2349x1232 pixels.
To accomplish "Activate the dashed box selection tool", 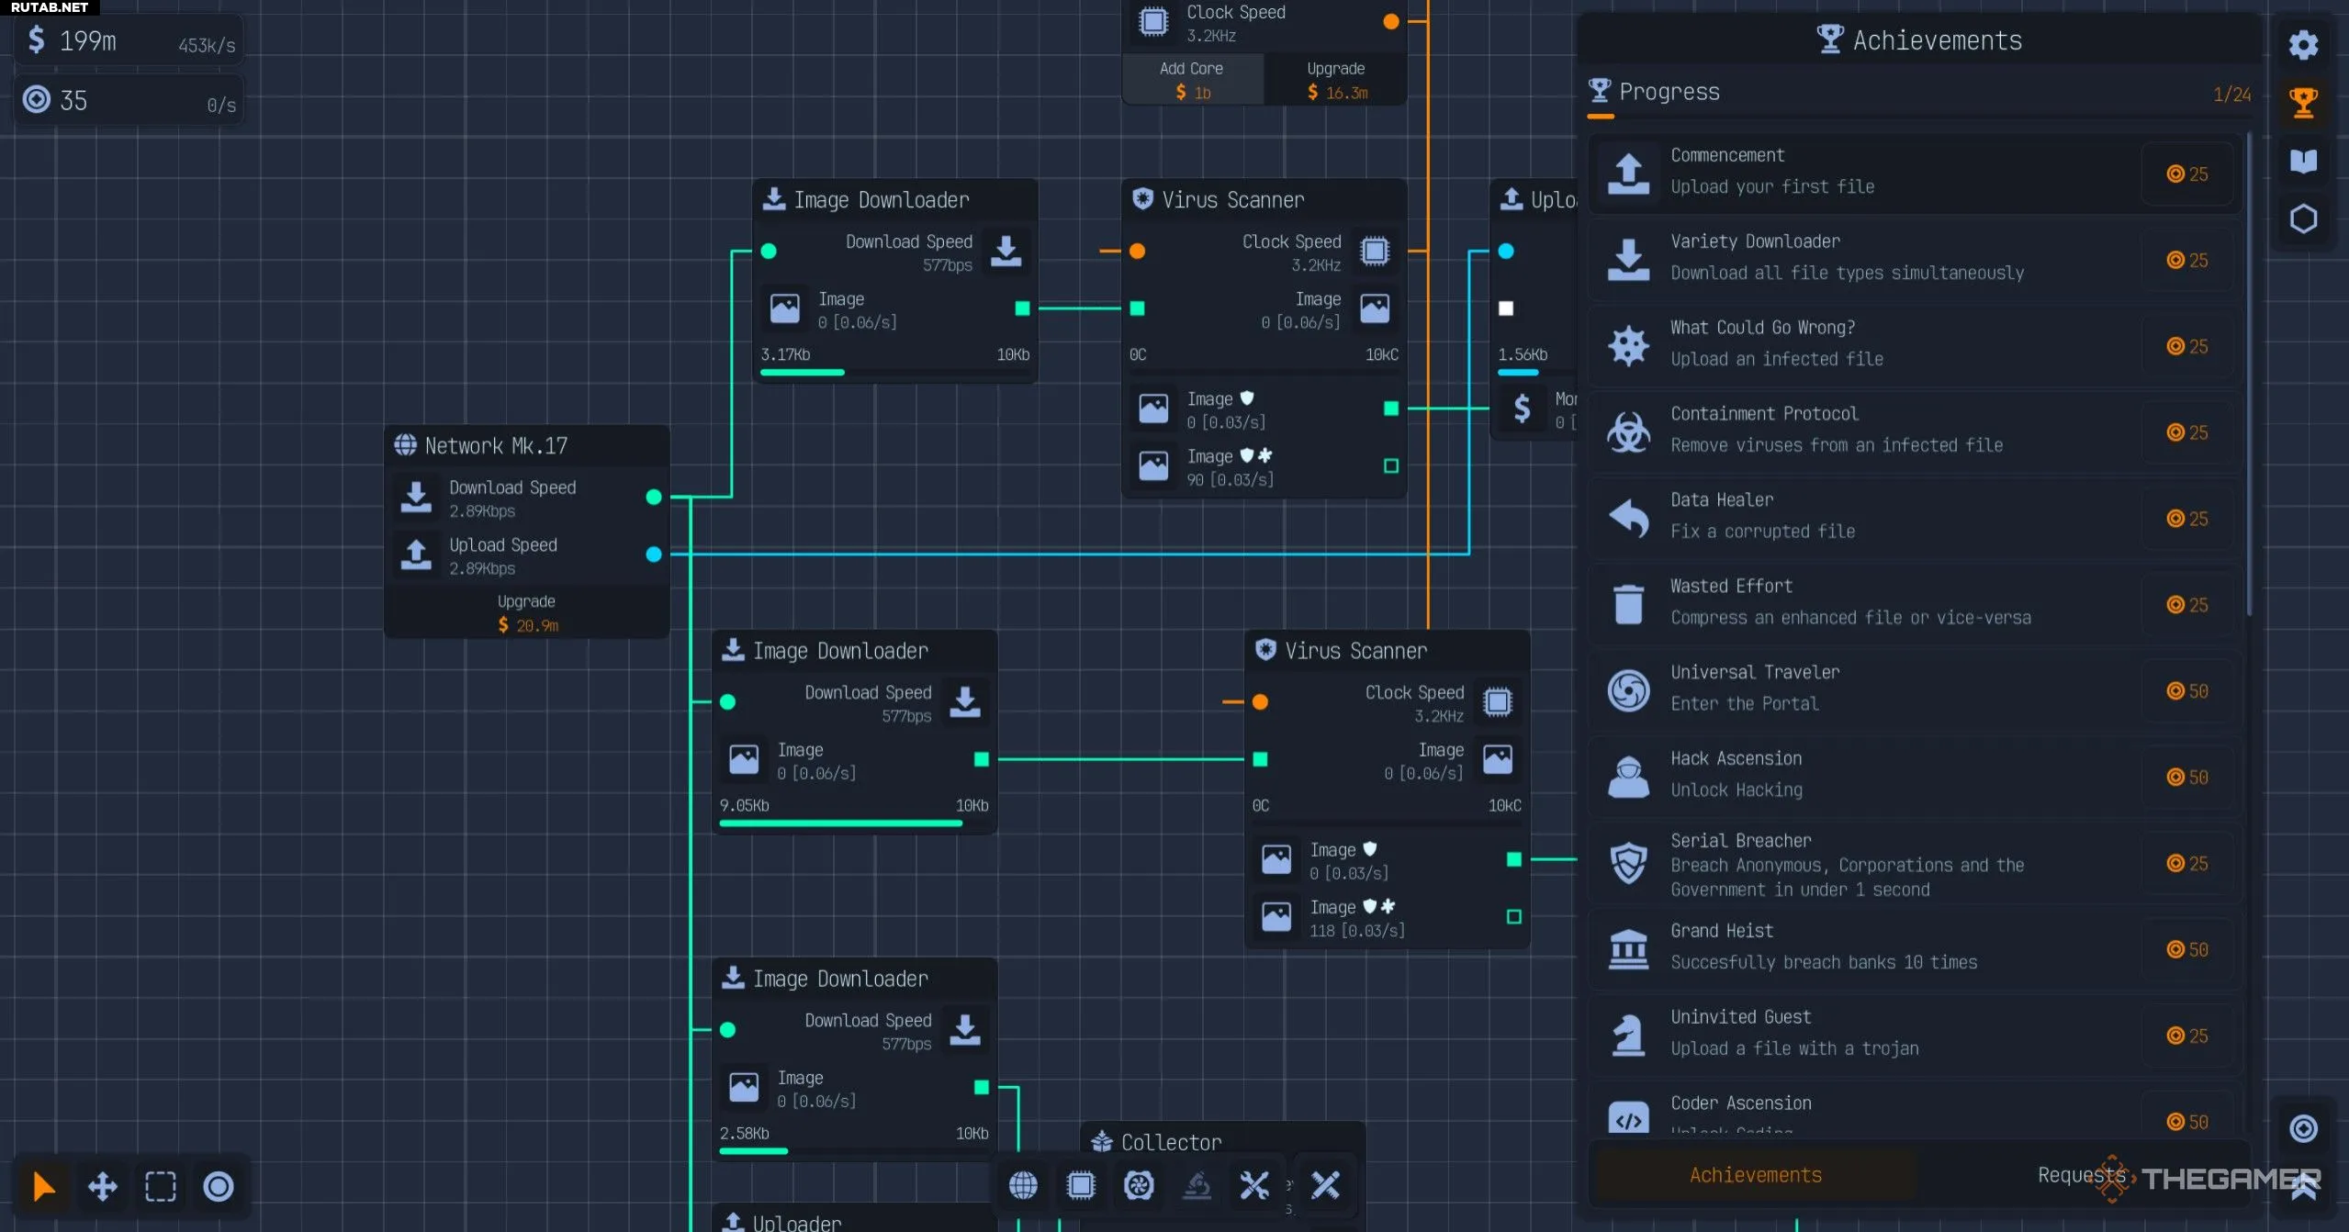I will [x=161, y=1186].
